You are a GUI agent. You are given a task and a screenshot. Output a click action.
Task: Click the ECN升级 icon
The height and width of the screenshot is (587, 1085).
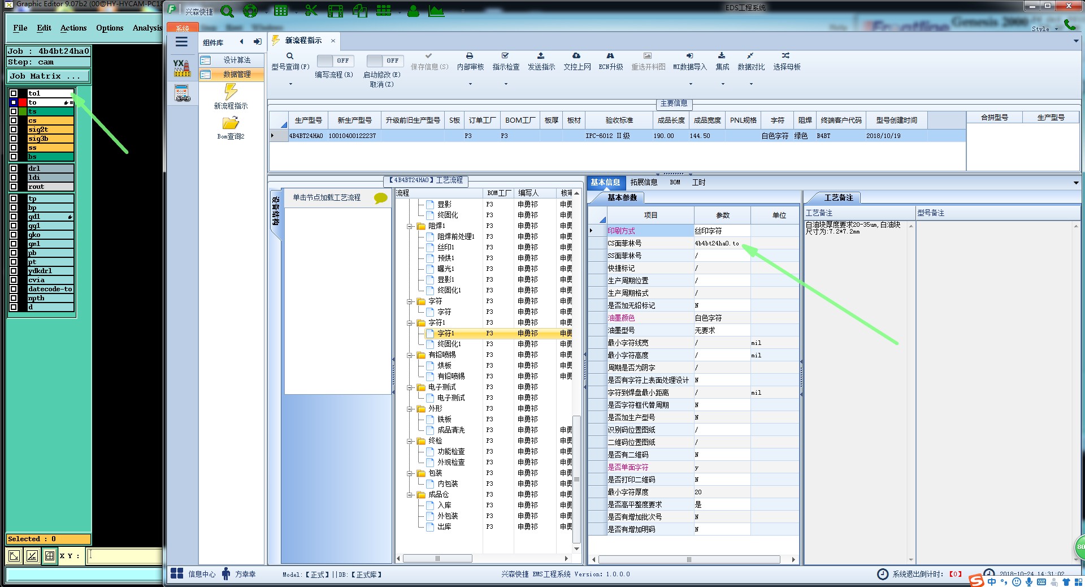(610, 56)
